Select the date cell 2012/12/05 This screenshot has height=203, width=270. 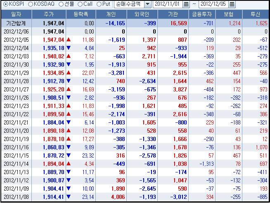pyautogui.click(x=16, y=40)
